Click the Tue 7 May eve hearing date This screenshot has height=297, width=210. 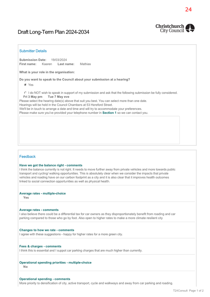pos(58,97)
